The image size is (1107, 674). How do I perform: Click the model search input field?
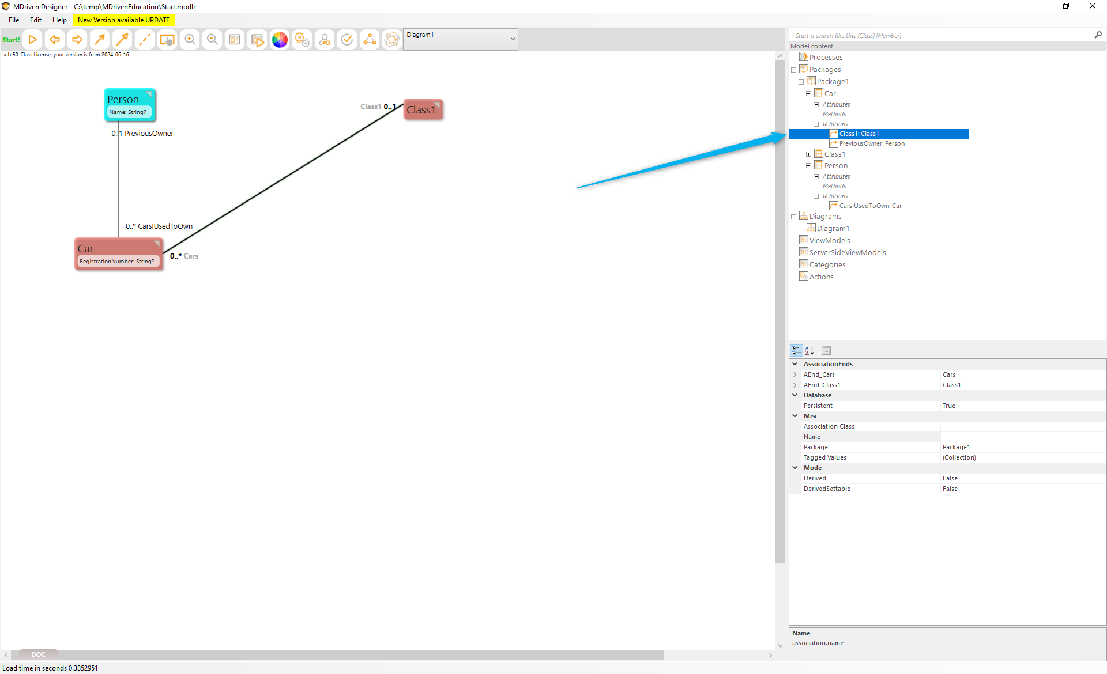click(x=940, y=36)
